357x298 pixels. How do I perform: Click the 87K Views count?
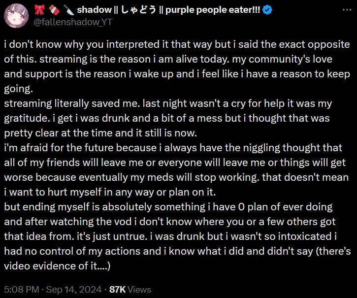pos(130,289)
